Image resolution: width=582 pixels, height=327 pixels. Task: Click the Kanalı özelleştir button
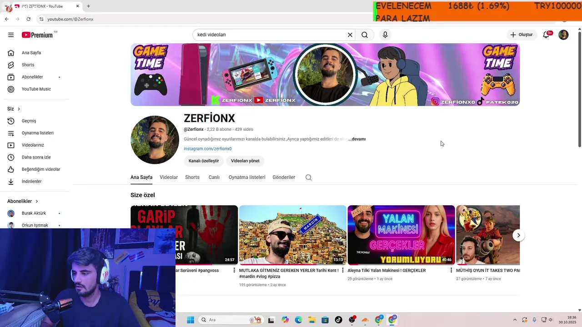click(x=204, y=161)
